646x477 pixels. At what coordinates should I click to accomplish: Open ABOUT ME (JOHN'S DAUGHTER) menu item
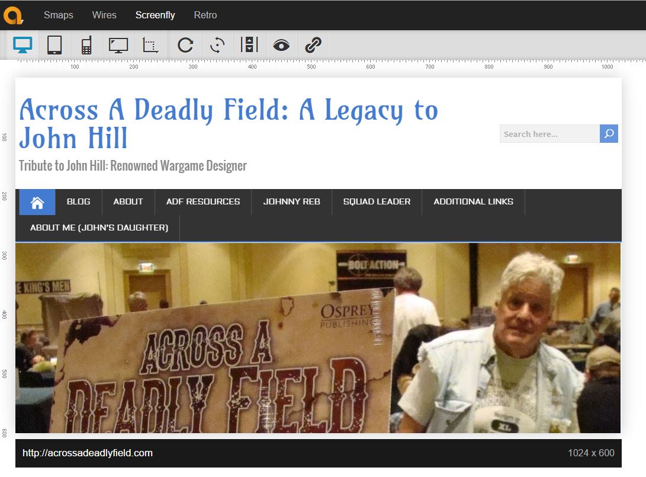tap(99, 228)
